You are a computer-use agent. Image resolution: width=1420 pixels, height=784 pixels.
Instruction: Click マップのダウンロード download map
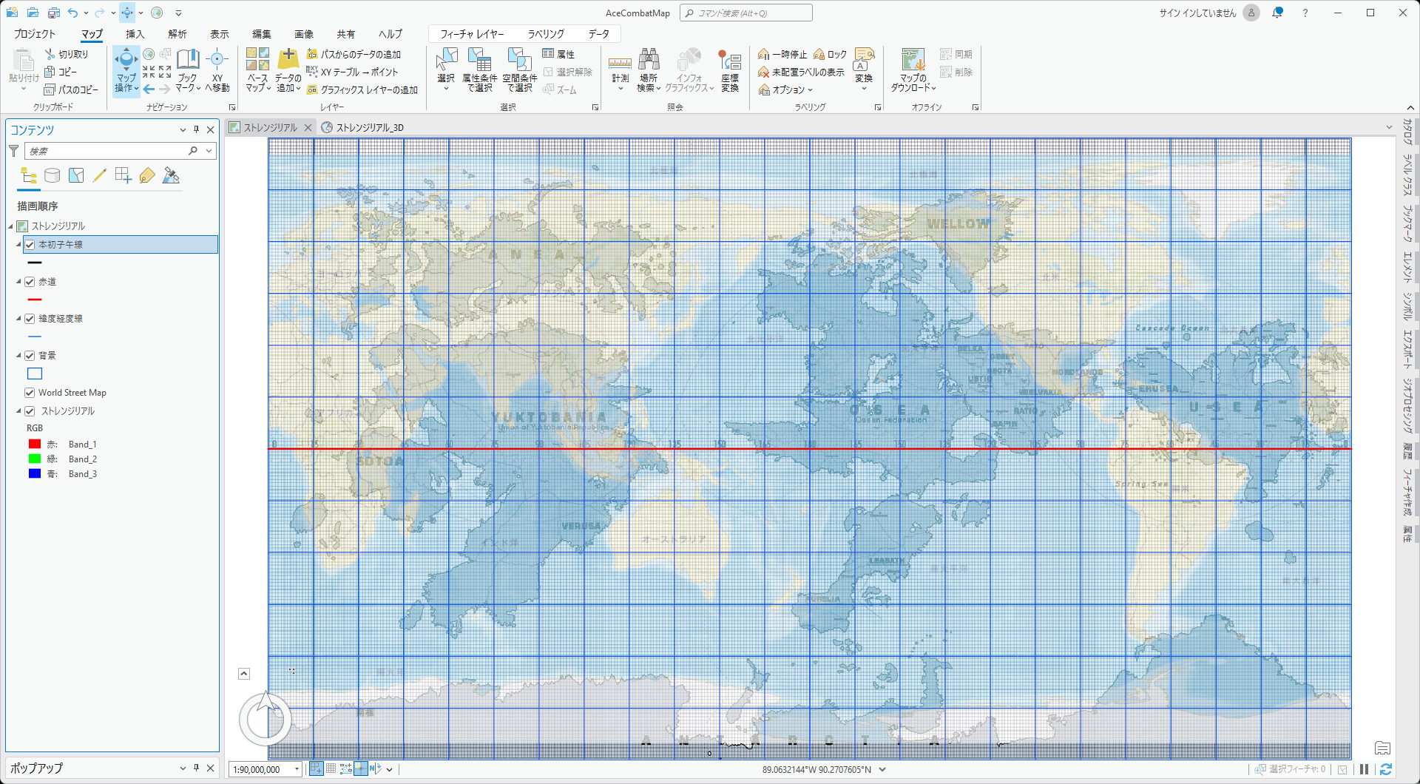click(913, 71)
